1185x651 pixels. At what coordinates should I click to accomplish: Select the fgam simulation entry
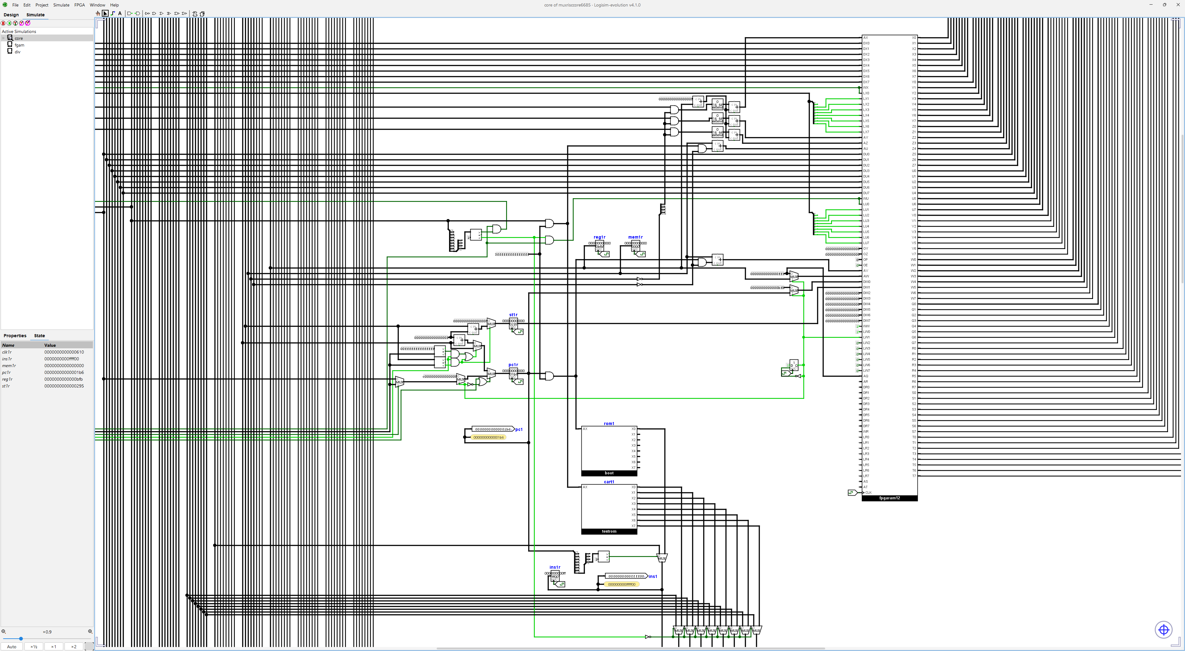click(19, 45)
